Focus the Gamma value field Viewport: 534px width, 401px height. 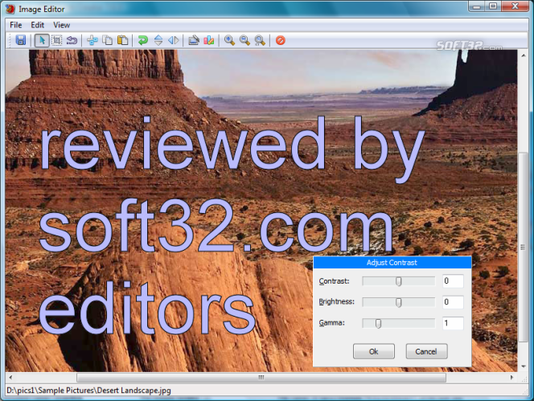pyautogui.click(x=453, y=323)
